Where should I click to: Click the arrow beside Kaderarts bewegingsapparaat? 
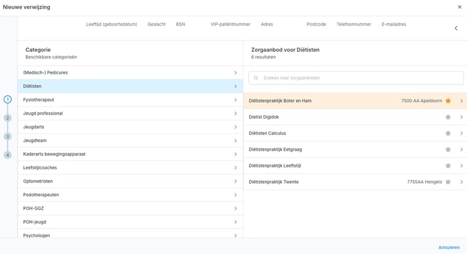pyautogui.click(x=235, y=154)
